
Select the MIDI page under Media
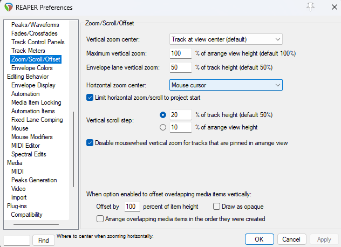[x=17, y=171]
